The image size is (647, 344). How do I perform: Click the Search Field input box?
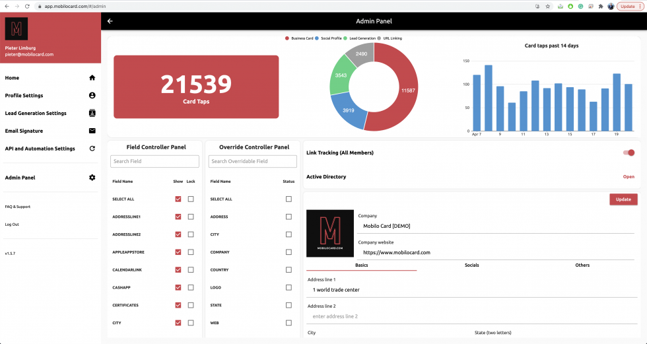click(154, 161)
